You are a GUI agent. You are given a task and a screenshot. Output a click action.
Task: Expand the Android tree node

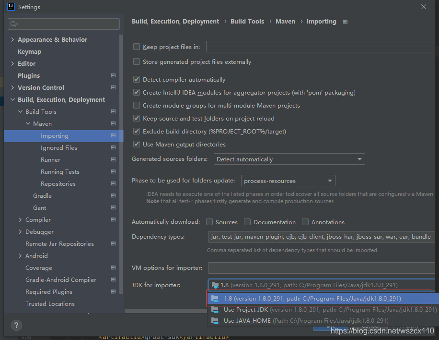pyautogui.click(x=20, y=256)
